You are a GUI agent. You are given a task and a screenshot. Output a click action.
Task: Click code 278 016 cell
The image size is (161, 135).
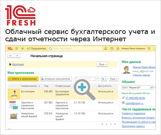(48, 113)
